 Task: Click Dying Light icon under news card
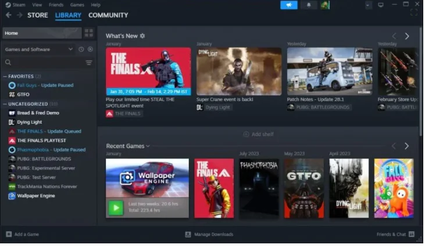[199, 107]
